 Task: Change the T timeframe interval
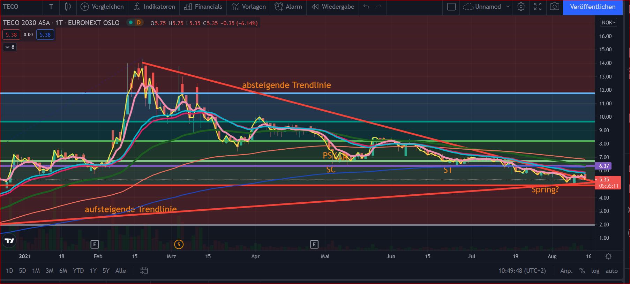[x=51, y=7]
